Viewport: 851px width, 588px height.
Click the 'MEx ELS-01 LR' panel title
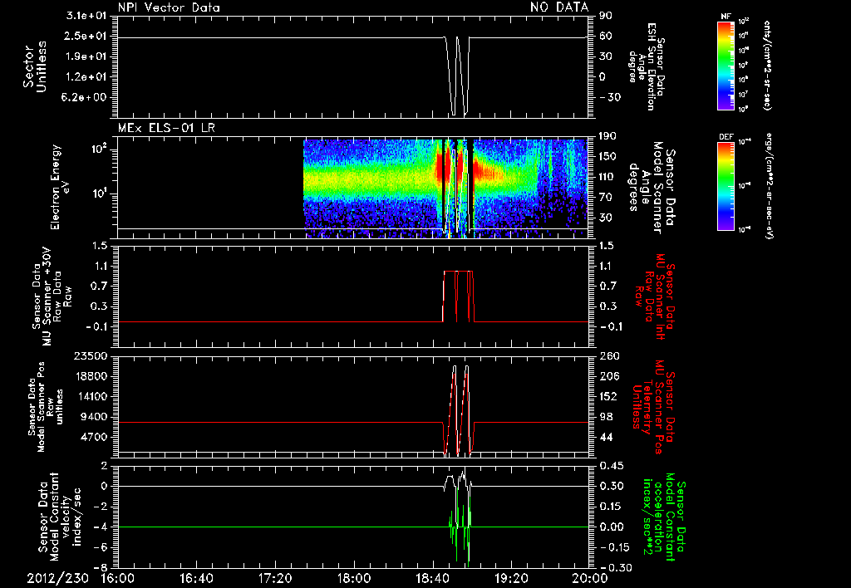[x=166, y=128]
